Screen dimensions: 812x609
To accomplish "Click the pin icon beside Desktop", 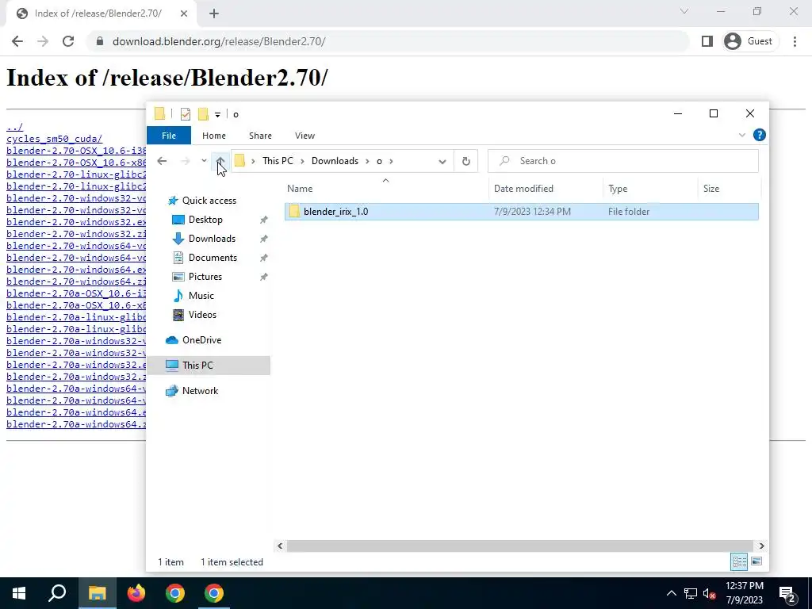I will click(x=263, y=220).
